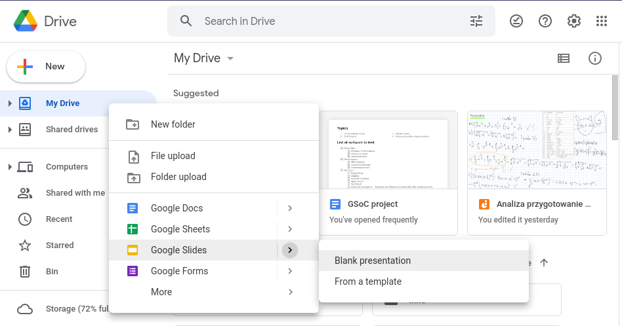This screenshot has width=622, height=326.
Task: Click the Shared drives sidebar icon
Action: point(25,130)
